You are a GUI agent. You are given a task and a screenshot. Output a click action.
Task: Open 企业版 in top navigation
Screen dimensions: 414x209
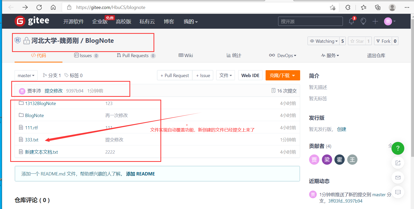click(x=100, y=22)
